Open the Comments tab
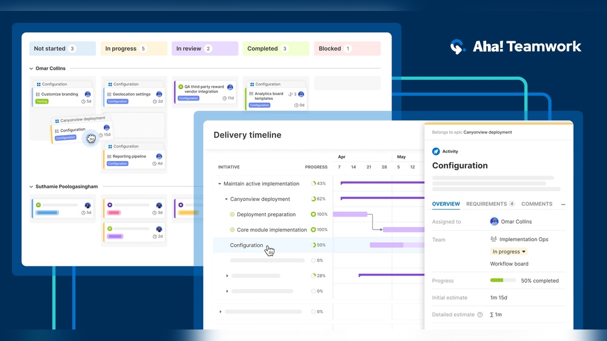Image resolution: width=607 pixels, height=341 pixels. [x=537, y=204]
